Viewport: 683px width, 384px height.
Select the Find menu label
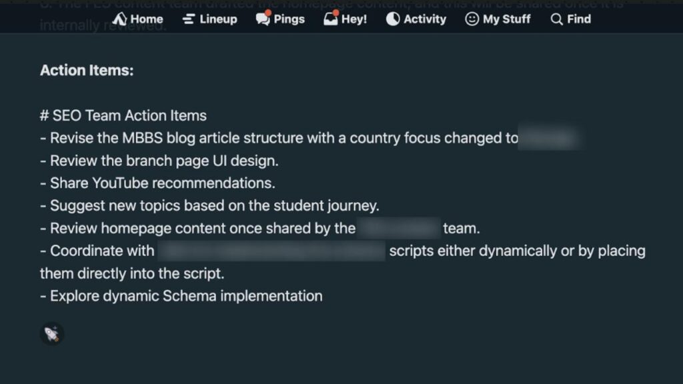(x=579, y=19)
